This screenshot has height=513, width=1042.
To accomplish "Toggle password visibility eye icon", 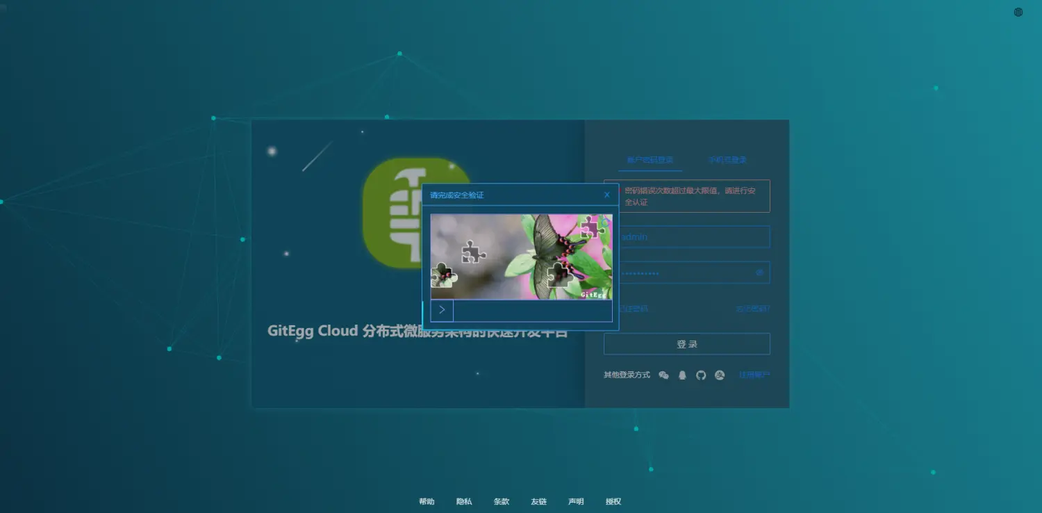I will point(759,272).
